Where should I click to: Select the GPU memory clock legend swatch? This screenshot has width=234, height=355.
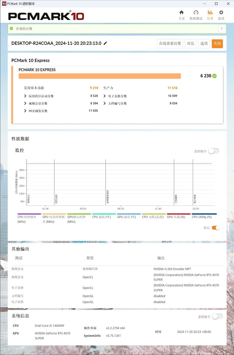coord(54,214)
